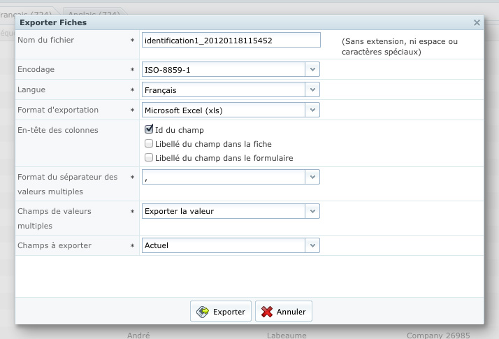Close the Exporter Fiches dialog

tap(477, 23)
